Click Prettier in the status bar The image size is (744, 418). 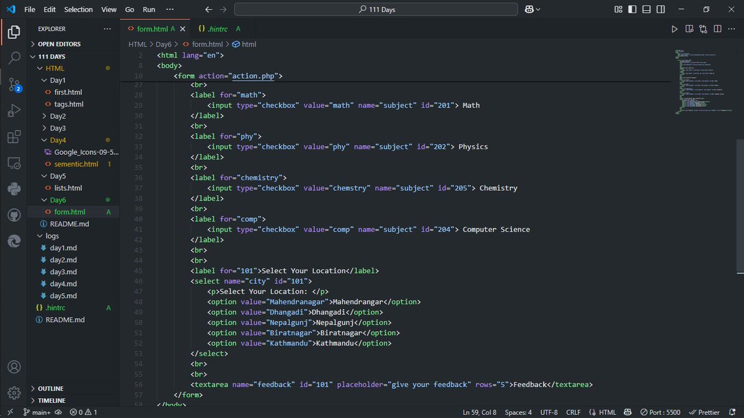point(704,412)
